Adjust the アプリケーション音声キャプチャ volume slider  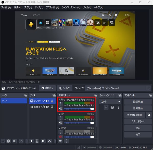(79, 109)
